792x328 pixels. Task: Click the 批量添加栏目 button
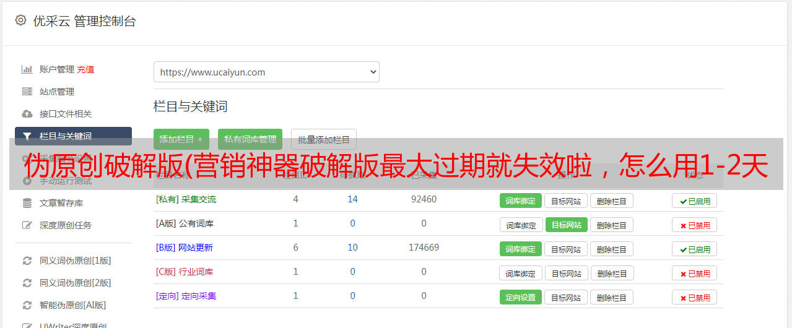tap(324, 139)
